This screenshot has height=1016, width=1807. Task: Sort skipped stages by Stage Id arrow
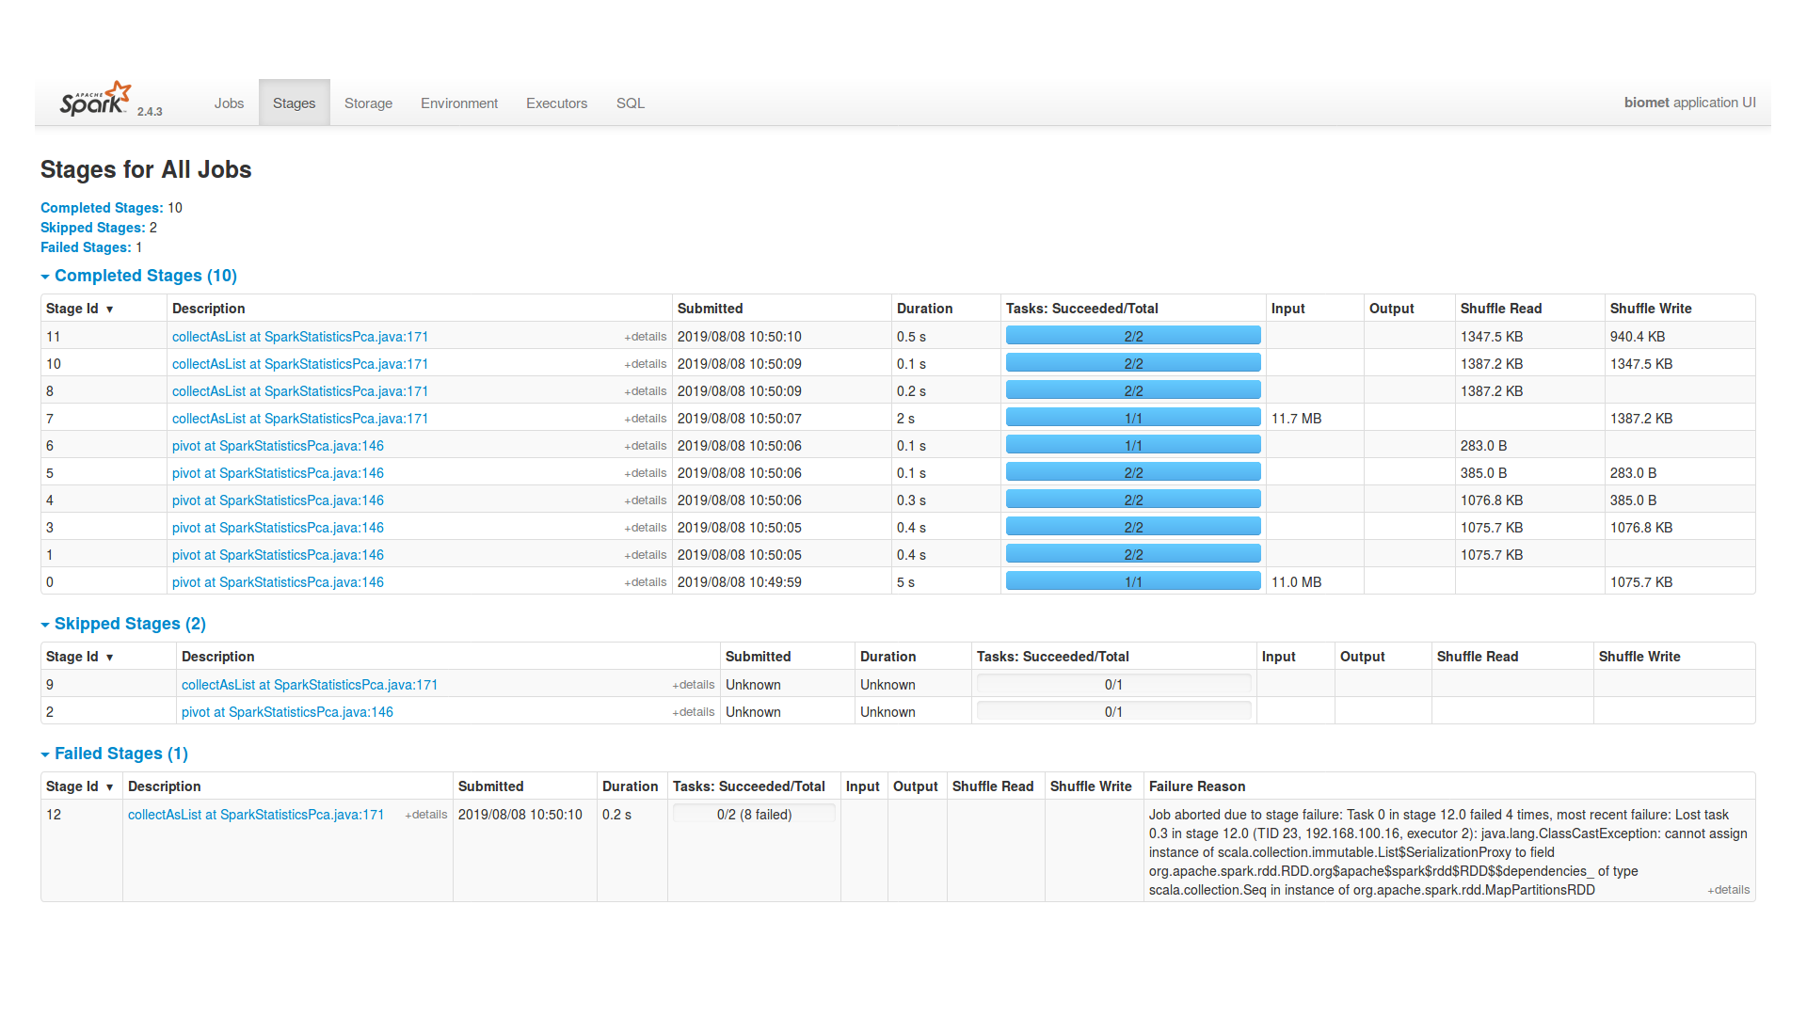click(x=109, y=658)
